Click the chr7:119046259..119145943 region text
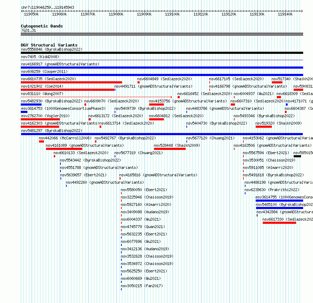The image size is (313, 303). tap(47, 7)
